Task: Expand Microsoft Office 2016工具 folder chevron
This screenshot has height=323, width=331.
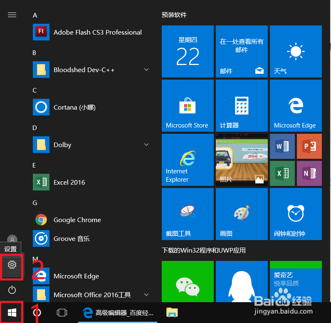Action: 146,295
